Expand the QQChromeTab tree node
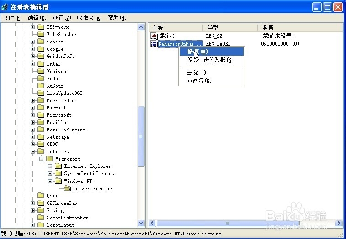Image resolution: width=346 pixels, height=239 pixels. tap(32, 203)
